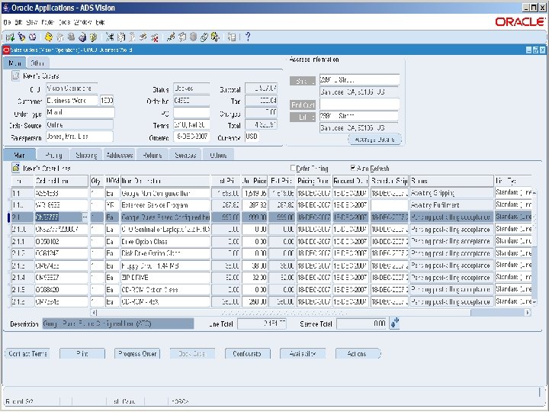This screenshot has height=412, width=549.
Task: Click the Close Form toolbar icon
Action: pyautogui.click(x=93, y=37)
